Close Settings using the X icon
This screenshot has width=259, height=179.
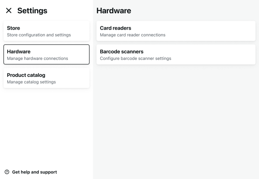click(9, 11)
